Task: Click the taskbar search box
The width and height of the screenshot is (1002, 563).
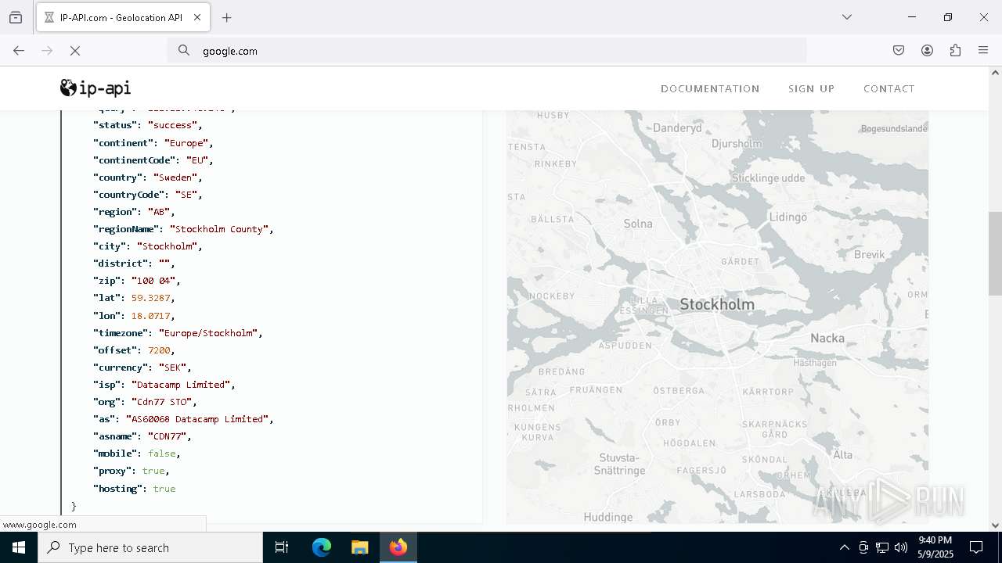Action: (150, 547)
